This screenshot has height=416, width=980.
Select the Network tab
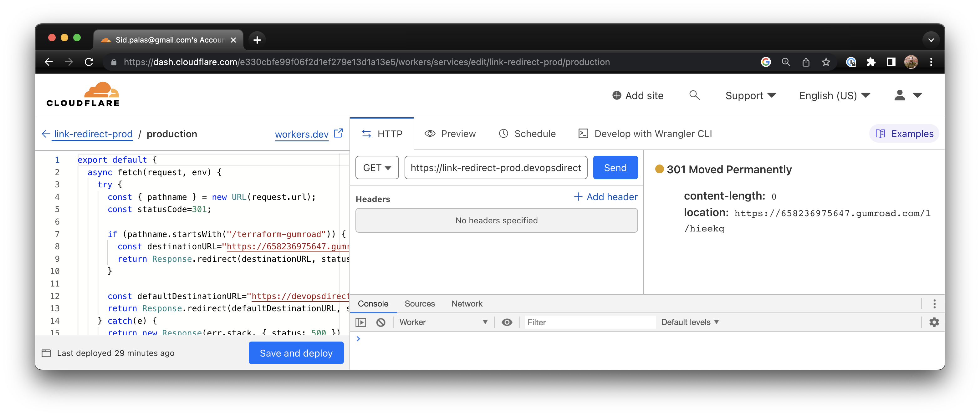(x=467, y=304)
